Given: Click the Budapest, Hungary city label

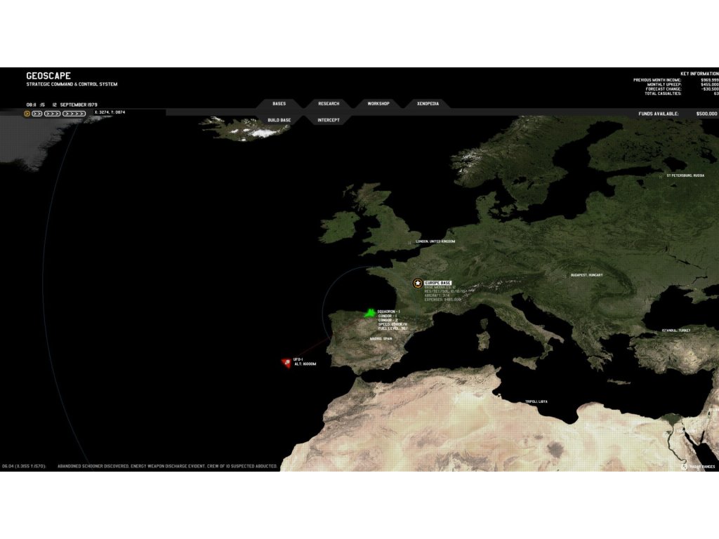Looking at the screenshot, I should click(x=586, y=275).
